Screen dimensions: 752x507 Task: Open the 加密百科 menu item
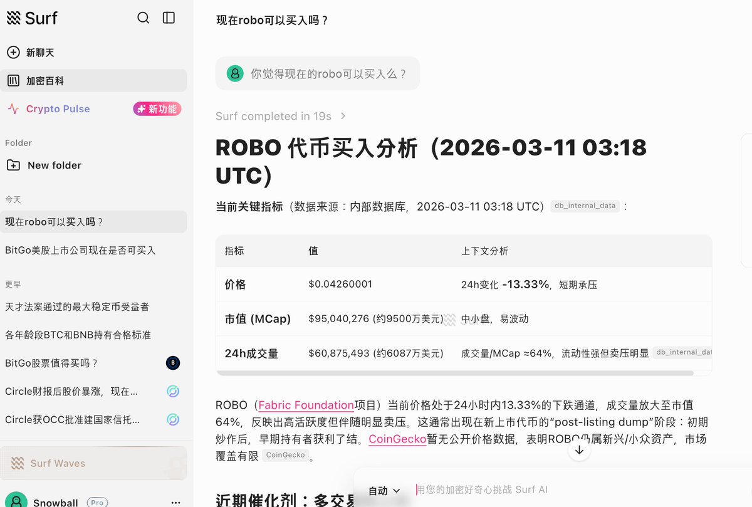coord(44,81)
